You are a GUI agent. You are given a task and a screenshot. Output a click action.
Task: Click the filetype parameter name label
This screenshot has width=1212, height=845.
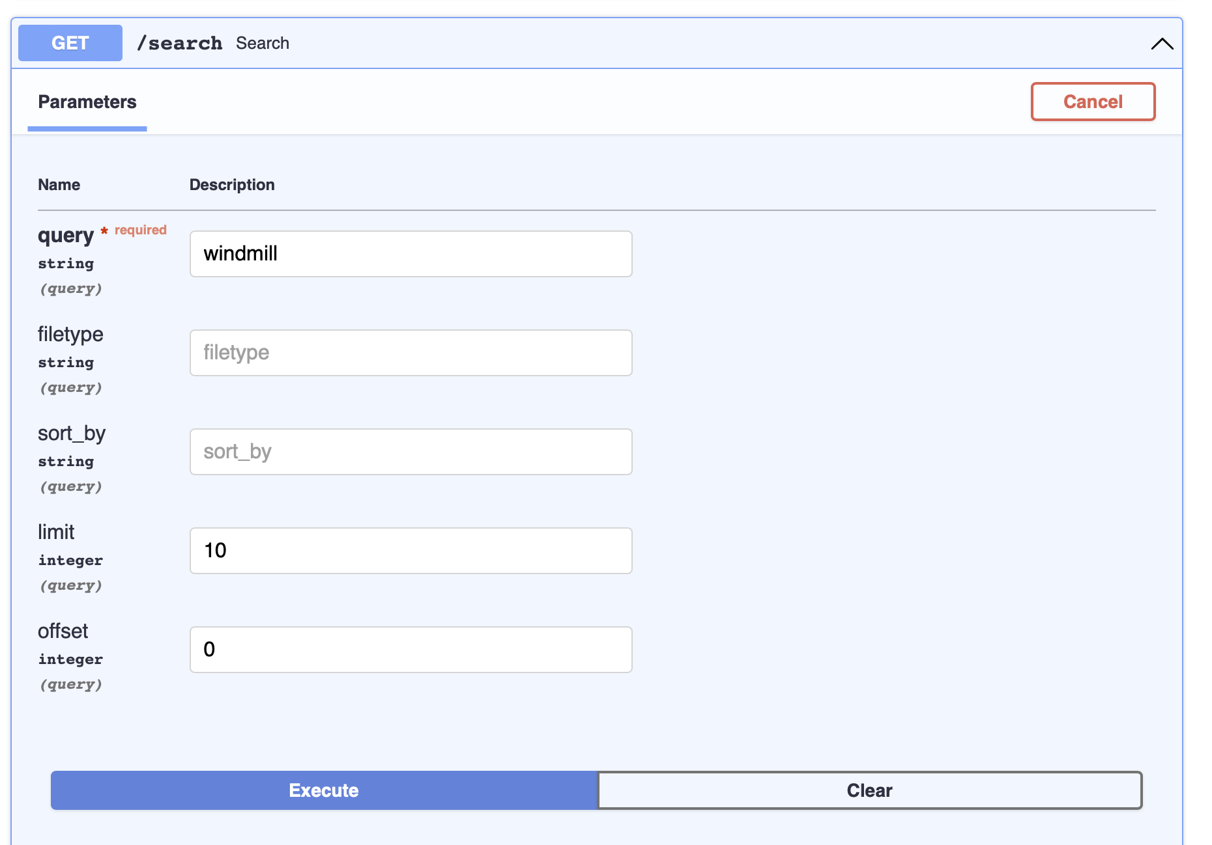point(70,335)
